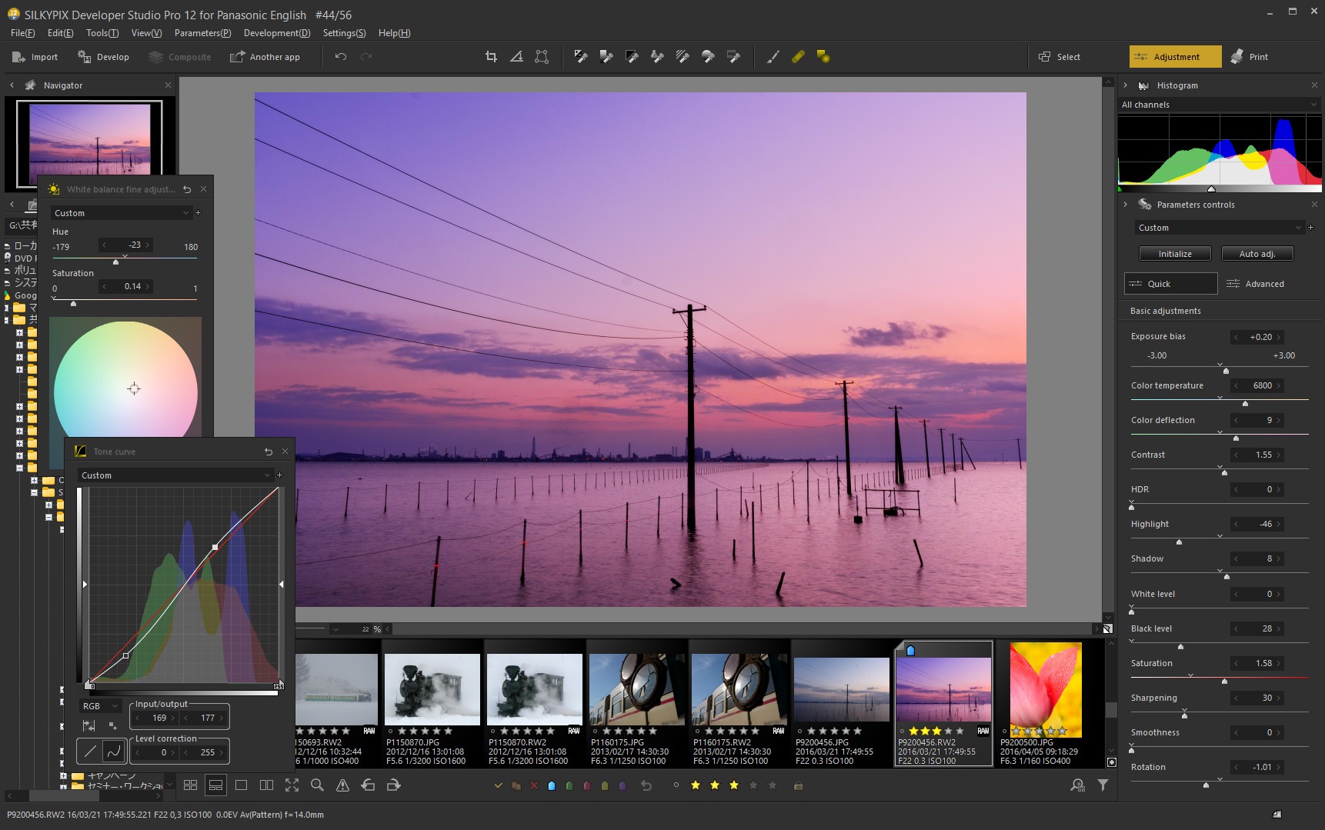Switch to thumbnail grid view

point(190,785)
